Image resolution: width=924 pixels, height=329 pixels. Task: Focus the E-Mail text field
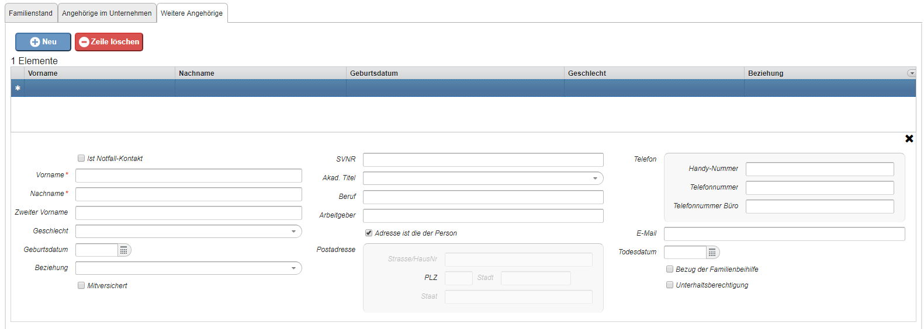click(x=784, y=234)
